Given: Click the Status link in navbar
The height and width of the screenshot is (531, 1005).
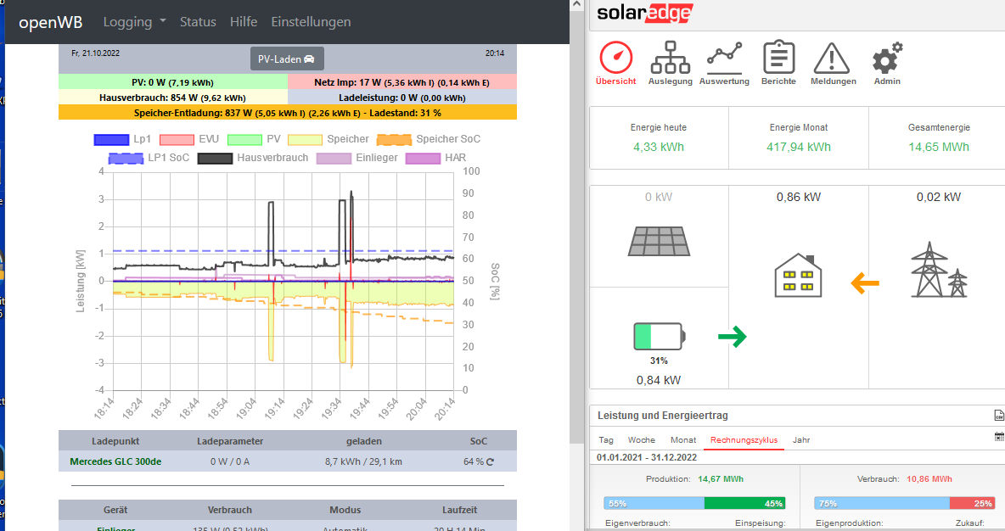Looking at the screenshot, I should pos(198,22).
